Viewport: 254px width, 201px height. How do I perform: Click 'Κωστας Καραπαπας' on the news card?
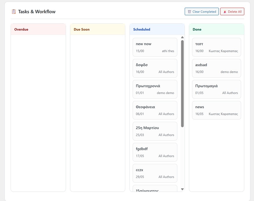click(223, 114)
